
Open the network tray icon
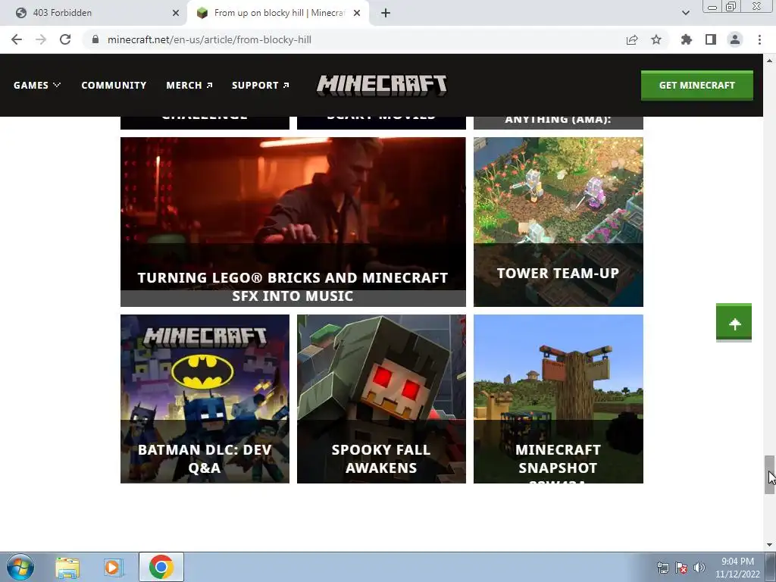pyautogui.click(x=662, y=568)
